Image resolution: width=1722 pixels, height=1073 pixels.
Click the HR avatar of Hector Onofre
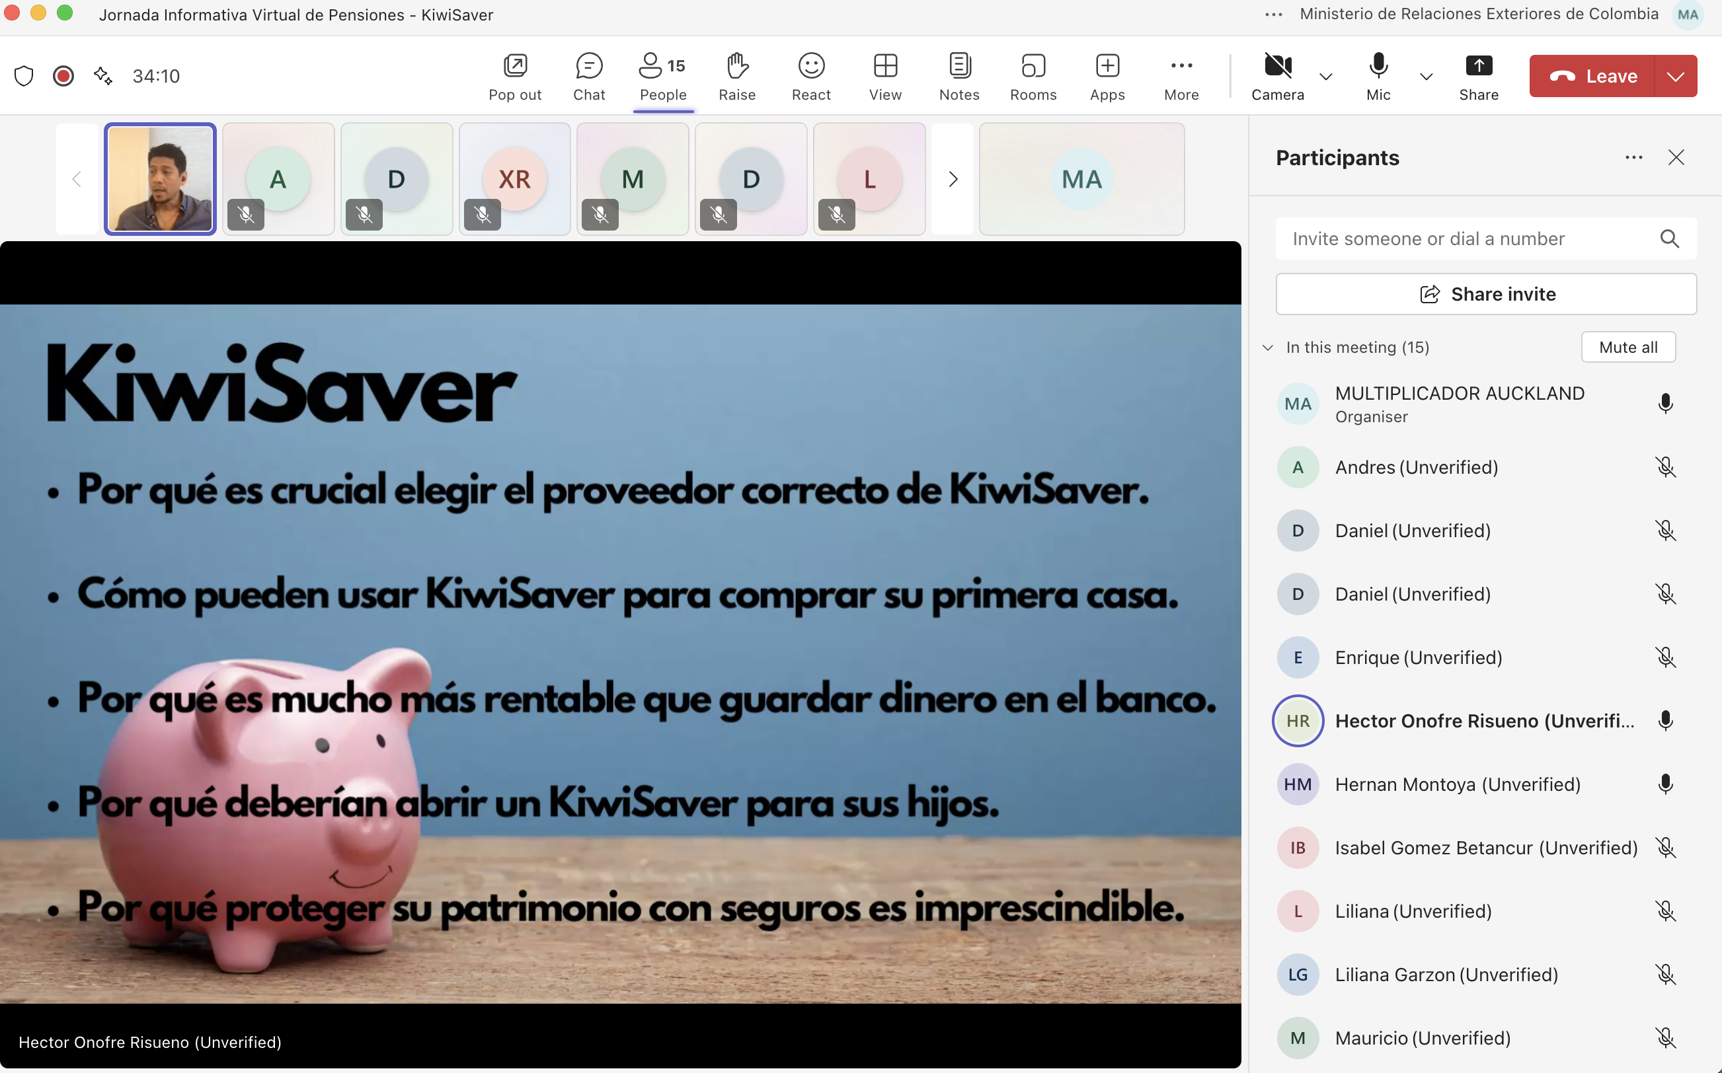pyautogui.click(x=1298, y=721)
